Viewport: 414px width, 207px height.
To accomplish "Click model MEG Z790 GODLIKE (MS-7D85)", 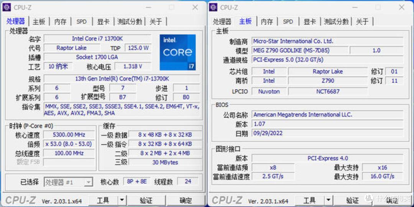I will [x=300, y=51].
